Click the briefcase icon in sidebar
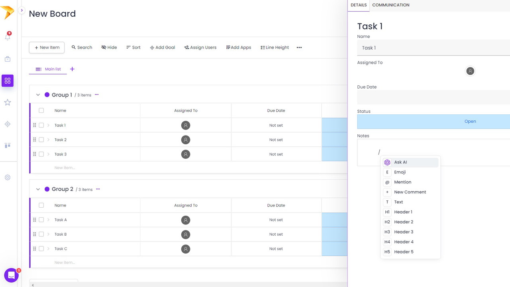This screenshot has height=287, width=510. [8, 59]
